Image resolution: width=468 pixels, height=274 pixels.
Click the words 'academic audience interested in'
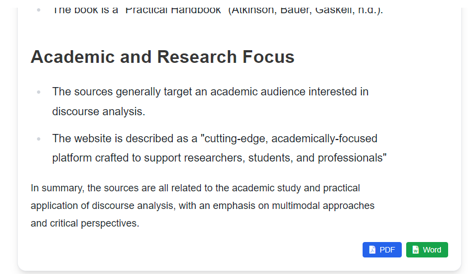coord(290,92)
